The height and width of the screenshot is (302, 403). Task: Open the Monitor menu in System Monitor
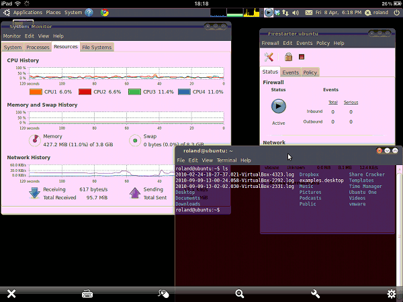tap(12, 36)
